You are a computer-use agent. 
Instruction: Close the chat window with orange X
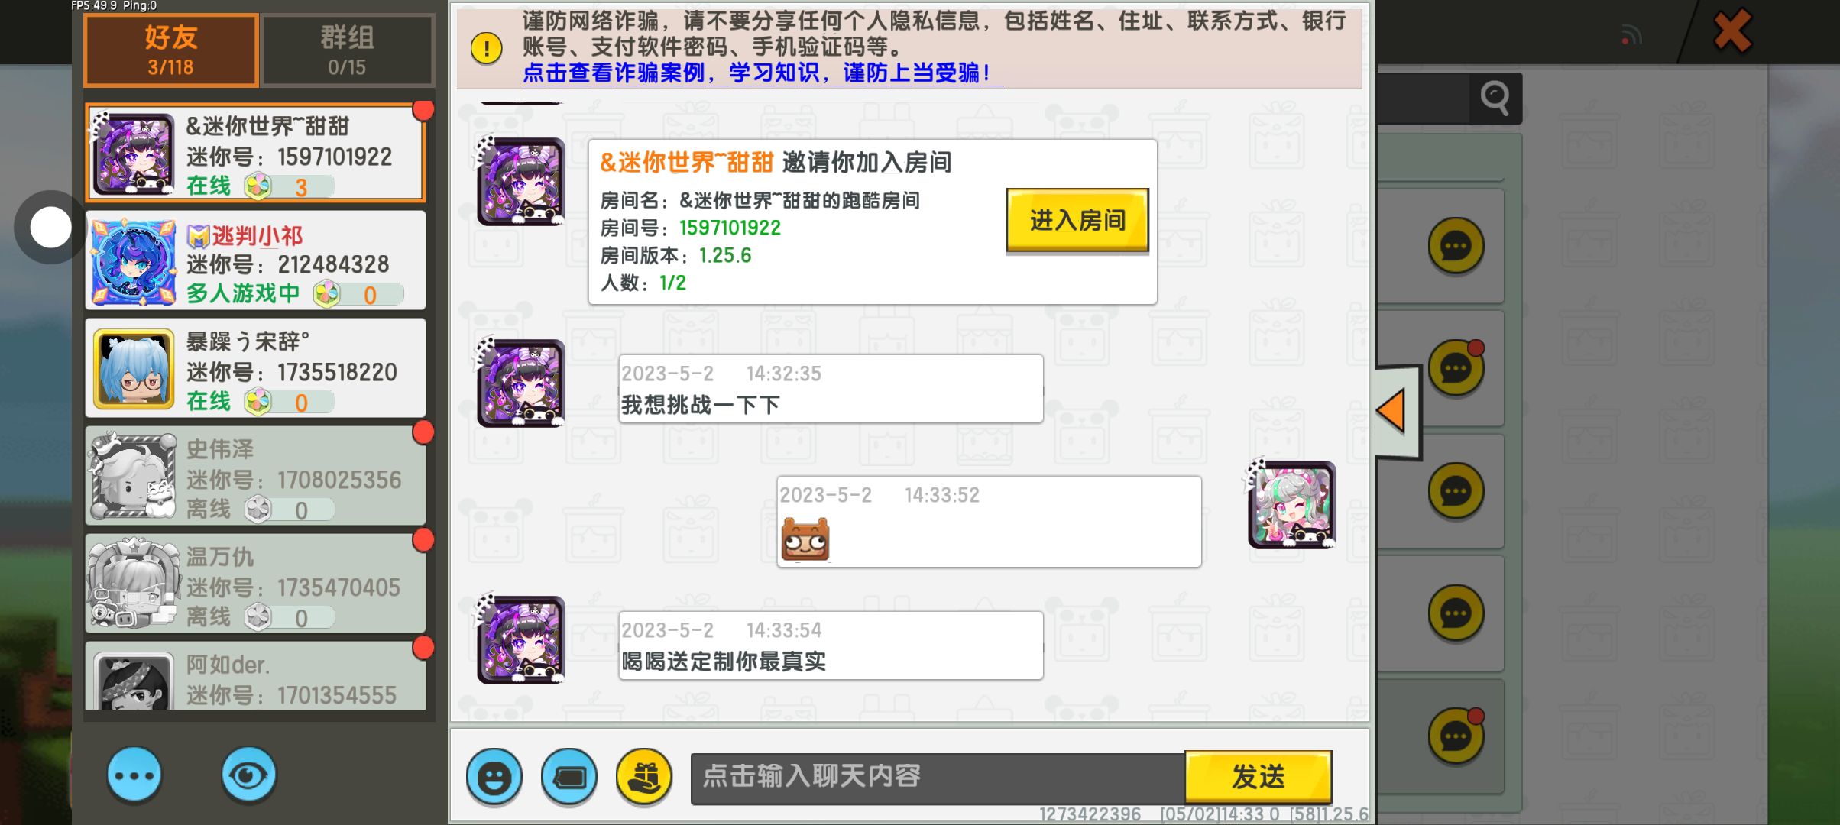pyautogui.click(x=1732, y=31)
